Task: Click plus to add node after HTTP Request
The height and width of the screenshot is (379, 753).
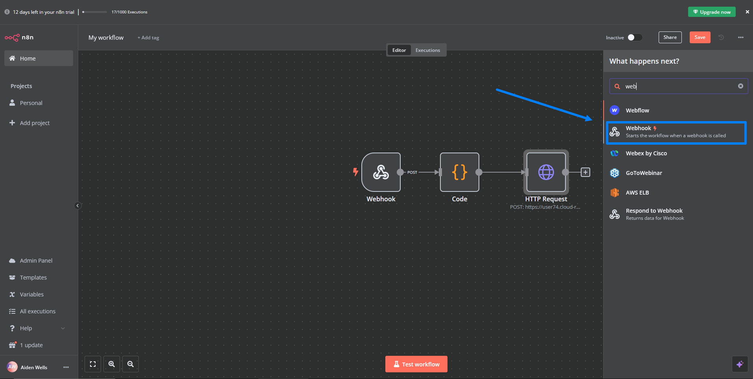Action: point(585,172)
